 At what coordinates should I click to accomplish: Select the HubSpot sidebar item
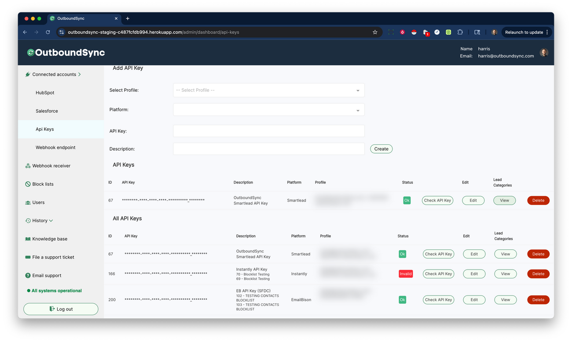tap(45, 93)
